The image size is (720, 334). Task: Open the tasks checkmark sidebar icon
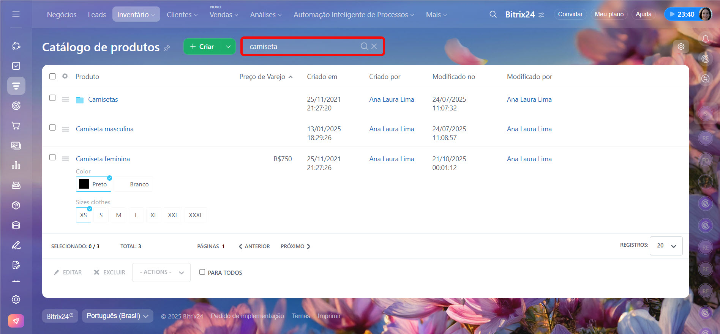[16, 66]
